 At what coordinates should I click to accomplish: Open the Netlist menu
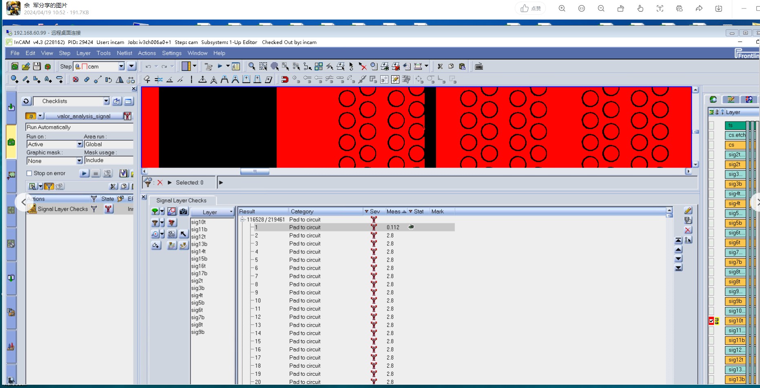[x=124, y=53]
